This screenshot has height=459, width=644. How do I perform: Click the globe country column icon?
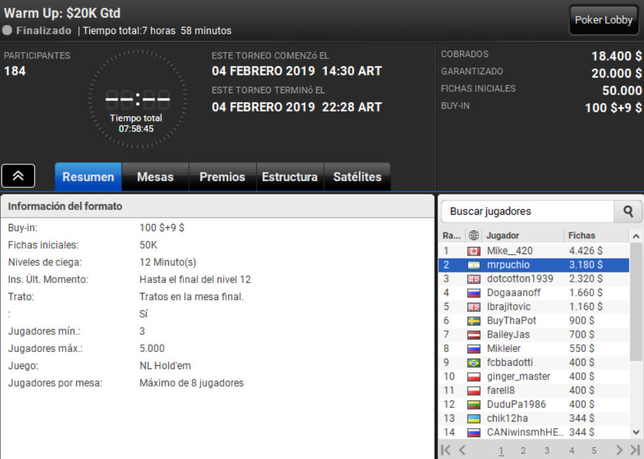(474, 235)
